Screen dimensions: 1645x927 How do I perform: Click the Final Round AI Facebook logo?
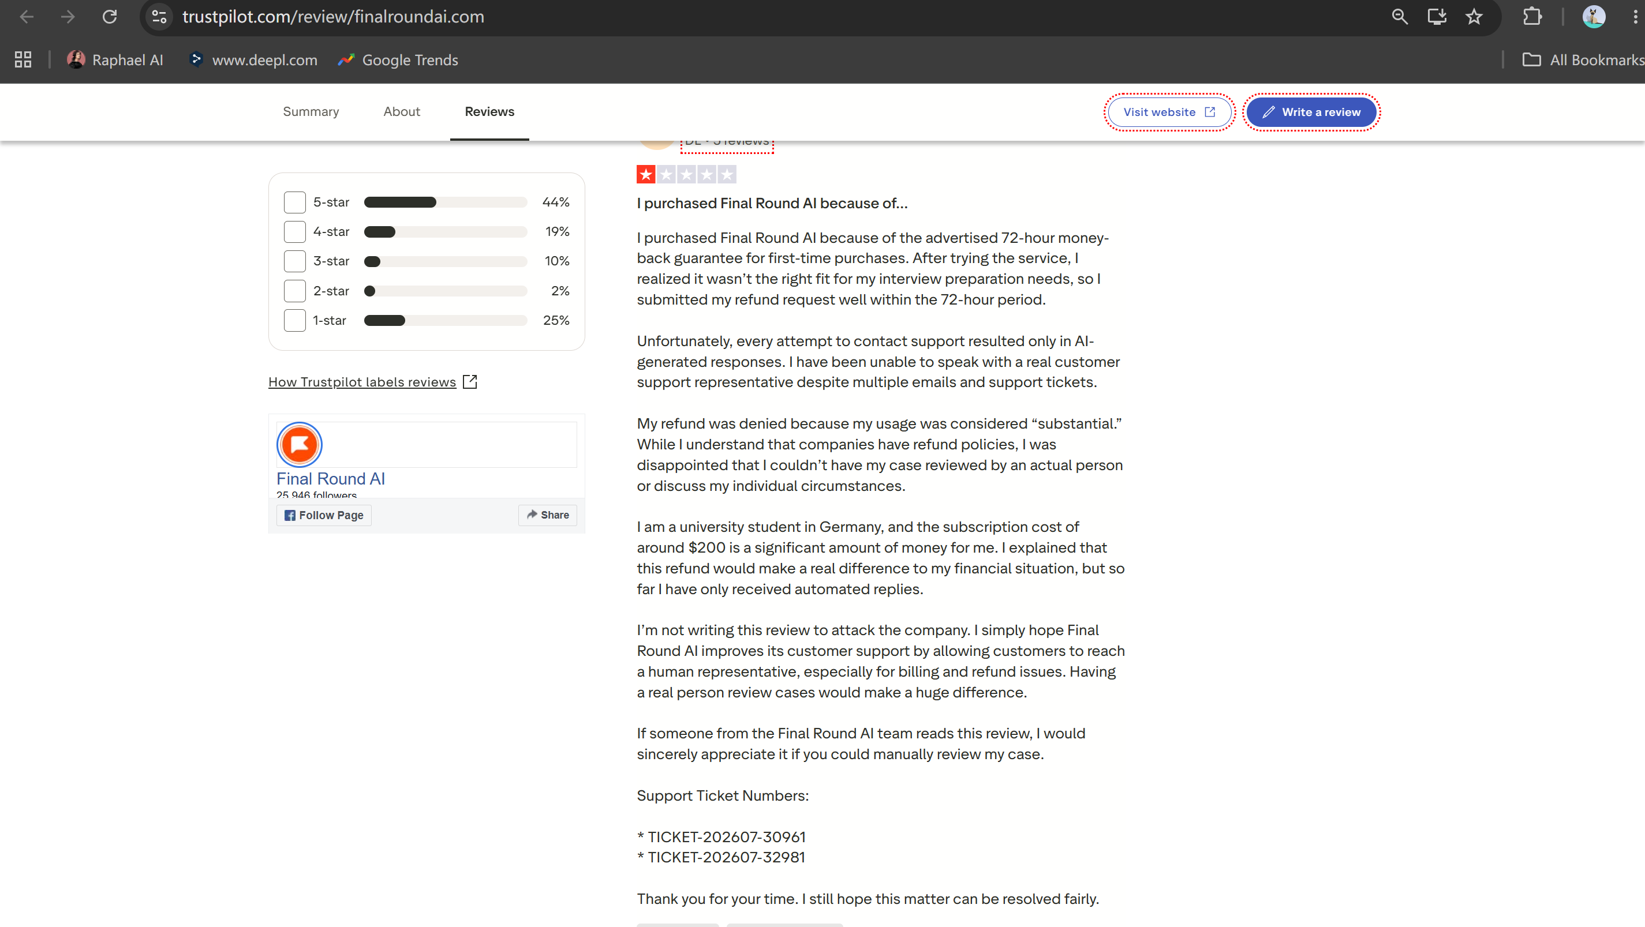[299, 444]
